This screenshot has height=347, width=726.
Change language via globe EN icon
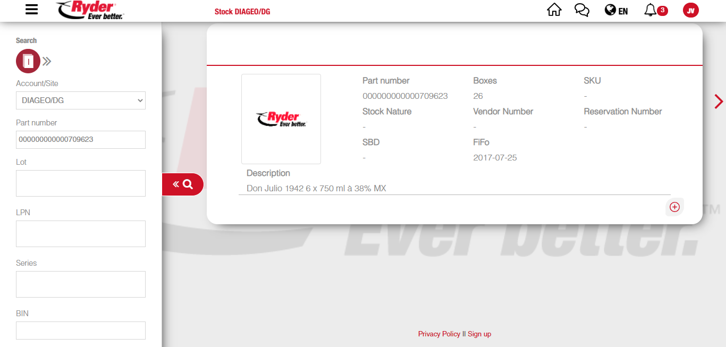click(616, 11)
